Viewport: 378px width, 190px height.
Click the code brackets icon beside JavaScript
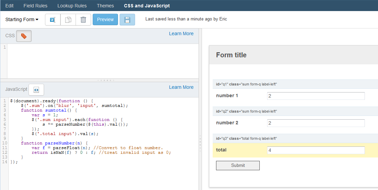(36, 90)
